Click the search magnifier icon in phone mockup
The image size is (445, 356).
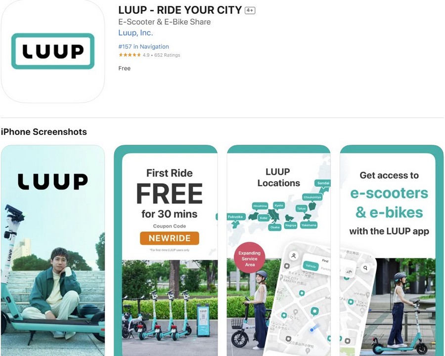click(365, 268)
